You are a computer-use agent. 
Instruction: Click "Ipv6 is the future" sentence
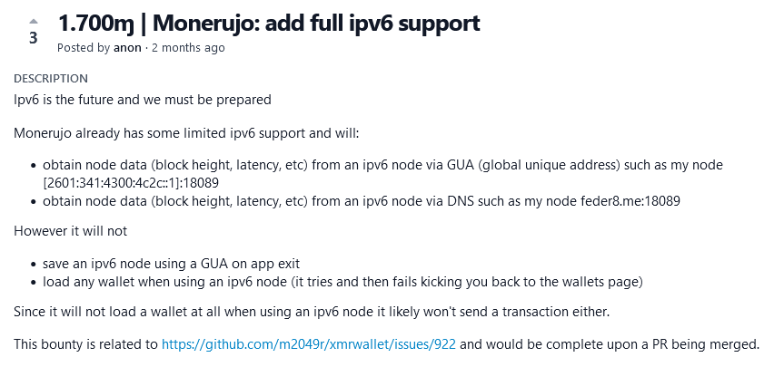tap(143, 99)
